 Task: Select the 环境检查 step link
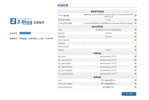click(x=23, y=39)
